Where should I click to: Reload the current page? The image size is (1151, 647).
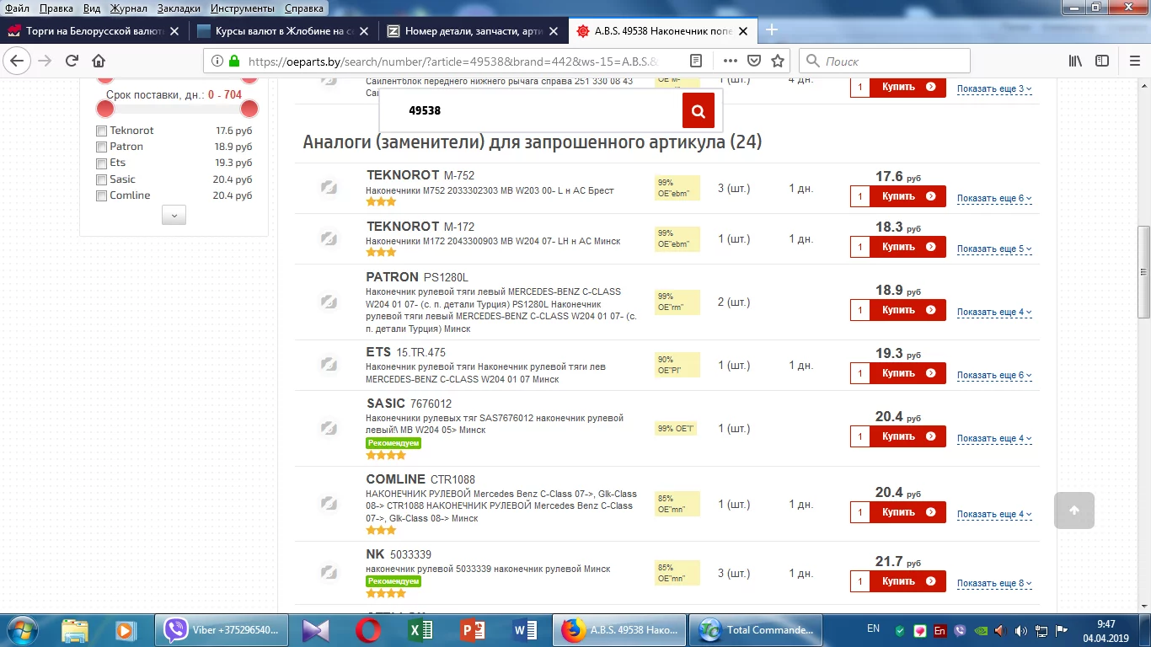point(72,61)
